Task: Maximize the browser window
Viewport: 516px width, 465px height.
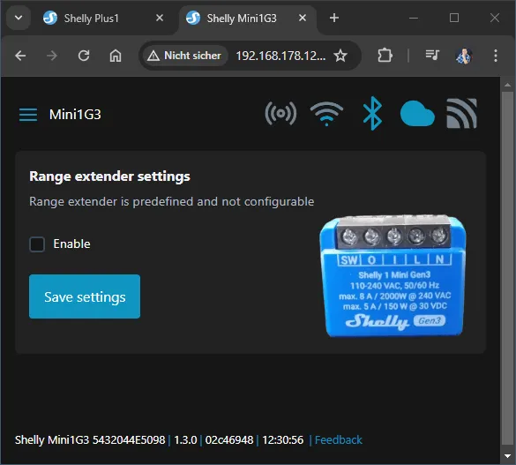Action: (454, 18)
